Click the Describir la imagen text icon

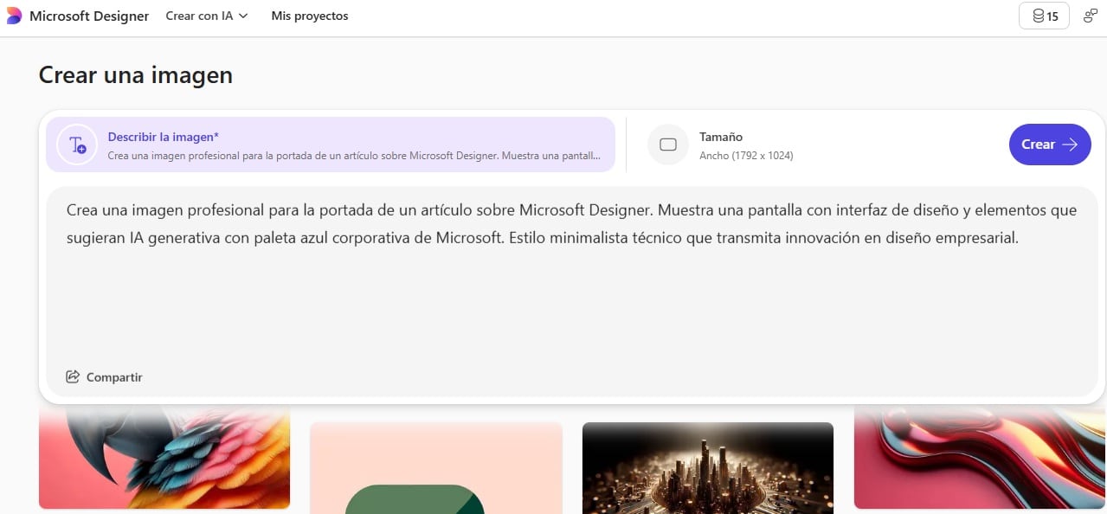pyautogui.click(x=78, y=145)
